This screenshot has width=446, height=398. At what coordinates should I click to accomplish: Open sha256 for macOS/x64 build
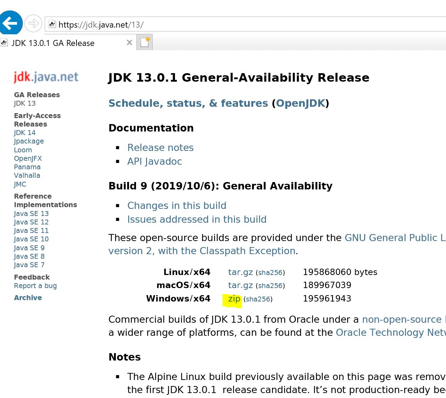click(270, 286)
